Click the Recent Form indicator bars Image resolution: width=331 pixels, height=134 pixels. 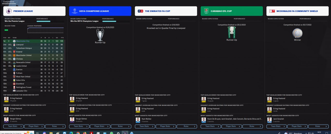pyautogui.click(x=6, y=30)
